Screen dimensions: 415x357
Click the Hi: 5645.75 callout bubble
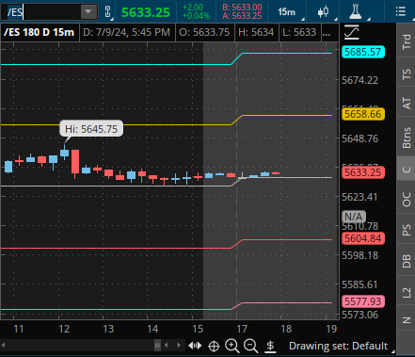(91, 129)
